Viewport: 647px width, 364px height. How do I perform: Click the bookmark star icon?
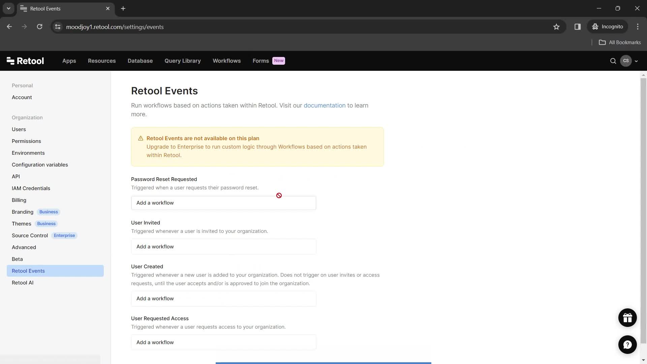(557, 27)
